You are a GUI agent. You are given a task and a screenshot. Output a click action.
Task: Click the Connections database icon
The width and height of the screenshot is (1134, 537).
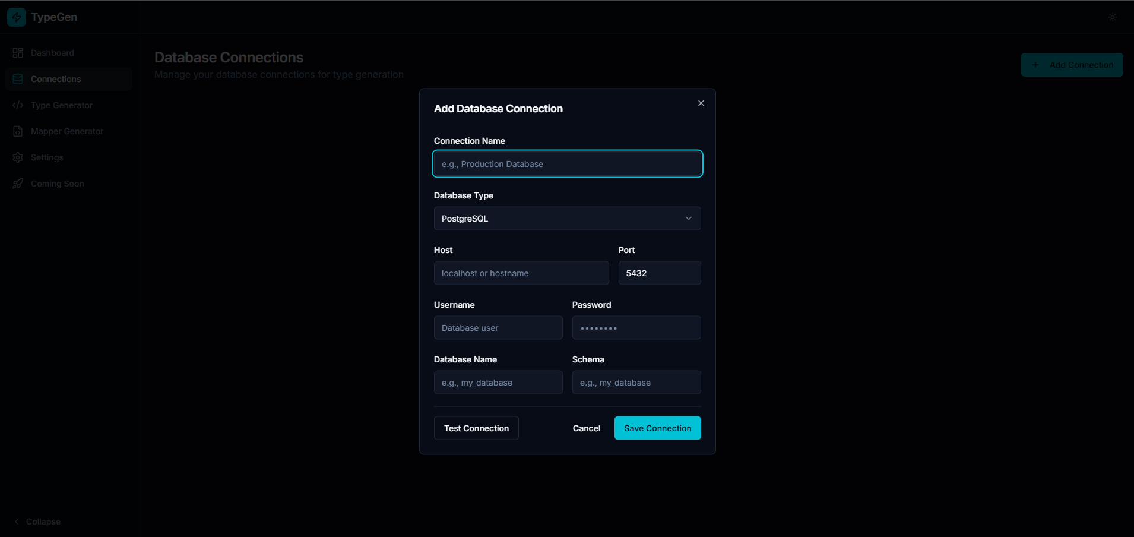[18, 79]
